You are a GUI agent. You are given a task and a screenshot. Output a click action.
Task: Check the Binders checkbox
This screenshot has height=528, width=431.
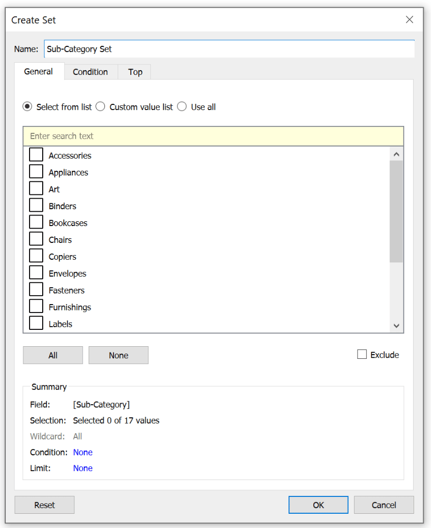click(36, 205)
